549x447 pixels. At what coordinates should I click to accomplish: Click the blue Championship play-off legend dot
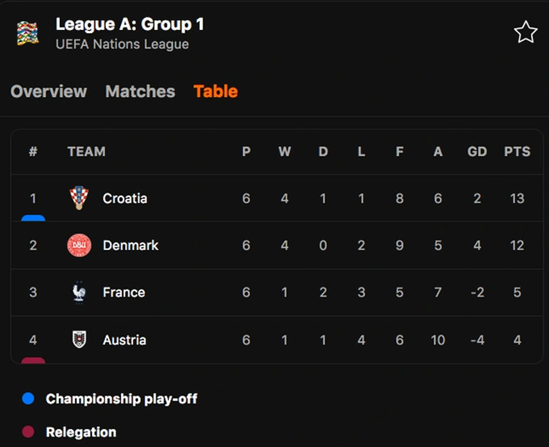tap(28, 399)
